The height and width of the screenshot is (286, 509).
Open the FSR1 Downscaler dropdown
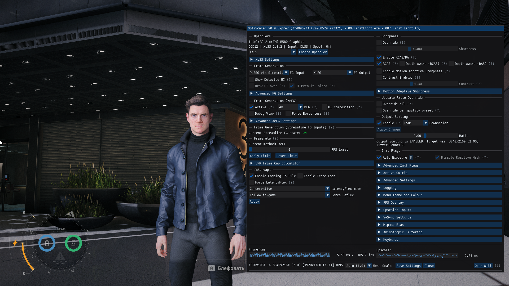416,123
